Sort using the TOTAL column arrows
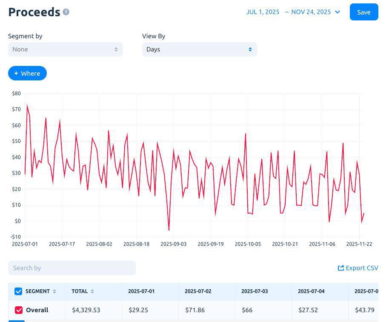 pos(92,291)
